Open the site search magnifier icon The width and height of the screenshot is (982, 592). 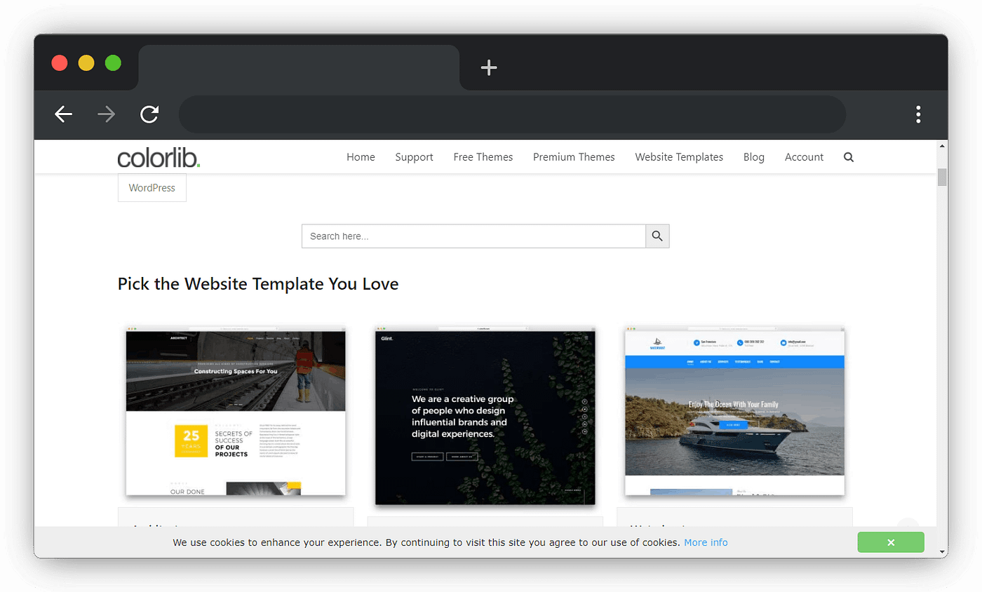click(849, 157)
